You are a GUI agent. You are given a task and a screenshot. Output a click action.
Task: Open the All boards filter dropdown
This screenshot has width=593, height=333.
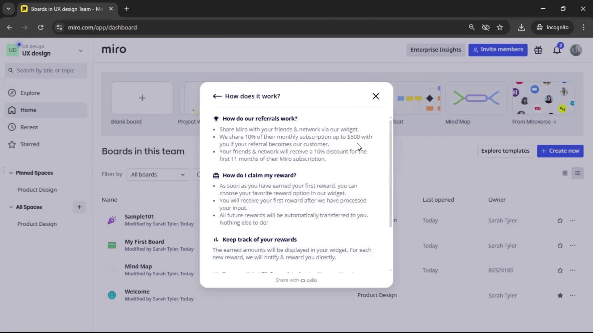pyautogui.click(x=158, y=175)
